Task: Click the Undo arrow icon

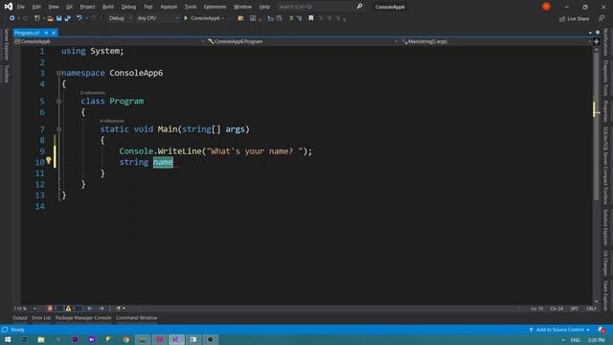Action: [79, 18]
